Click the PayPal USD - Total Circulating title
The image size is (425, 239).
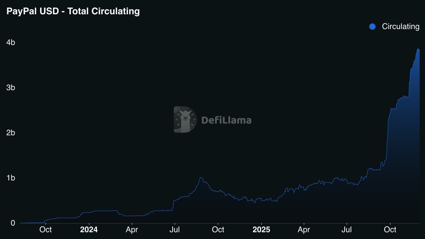(73, 11)
